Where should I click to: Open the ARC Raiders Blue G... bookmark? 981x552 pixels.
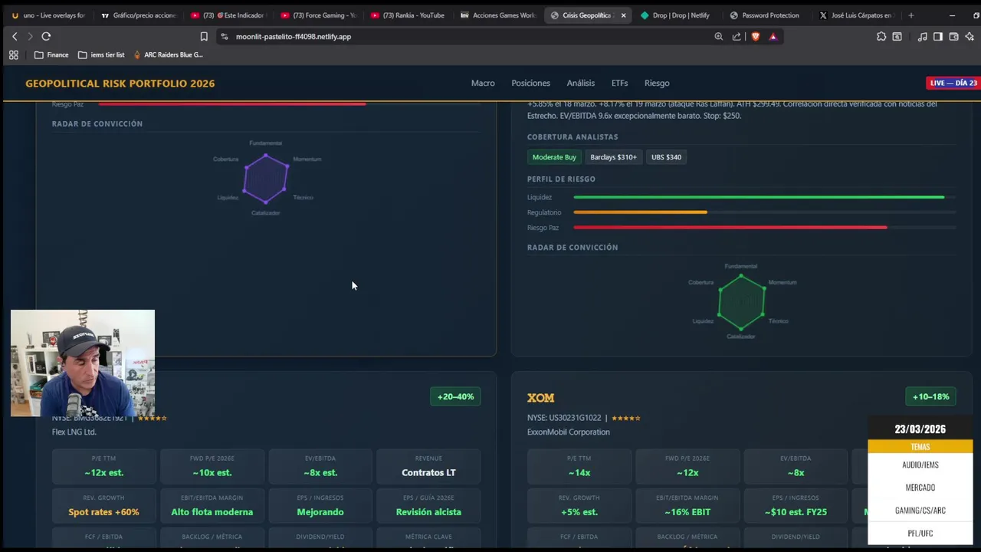(168, 54)
